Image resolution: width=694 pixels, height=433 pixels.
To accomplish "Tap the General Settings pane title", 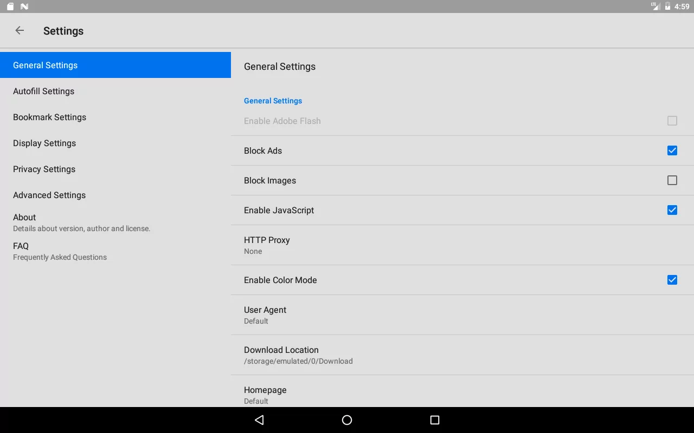I will 280,67.
